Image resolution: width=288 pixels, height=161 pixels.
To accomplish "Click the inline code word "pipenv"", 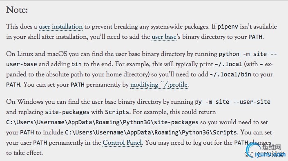I will tap(228, 27).
